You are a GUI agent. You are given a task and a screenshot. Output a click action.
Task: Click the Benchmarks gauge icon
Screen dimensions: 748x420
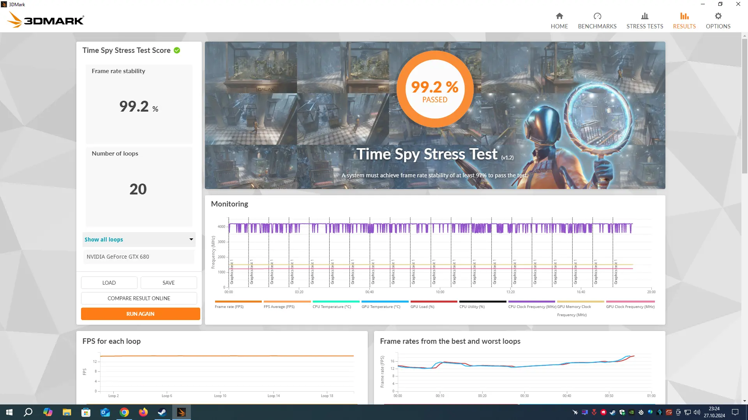click(x=597, y=16)
